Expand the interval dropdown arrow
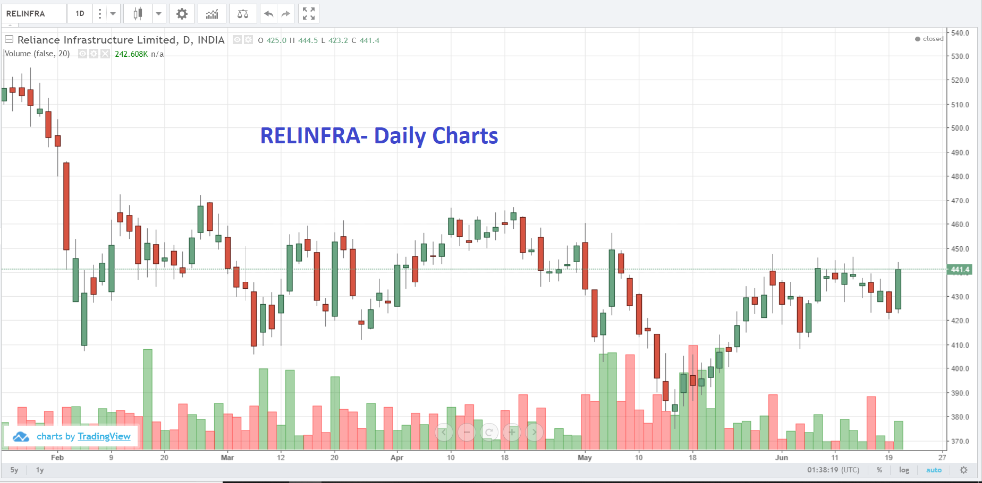 (113, 14)
